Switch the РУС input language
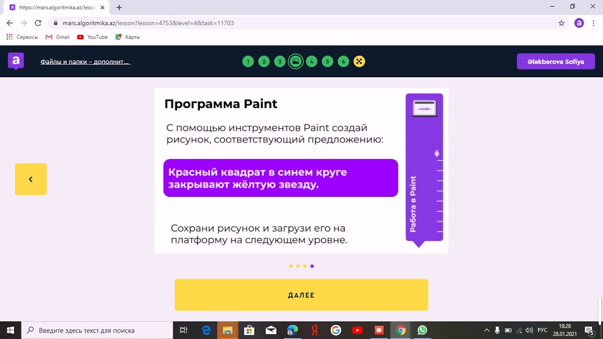The width and height of the screenshot is (603, 339). click(x=542, y=330)
